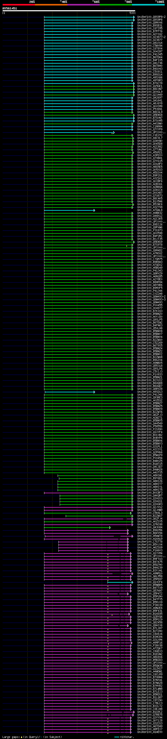Screen dimensions: 167x739
Task: Select the UniRef100_Q7NI88 label
Action: pos(150,524)
